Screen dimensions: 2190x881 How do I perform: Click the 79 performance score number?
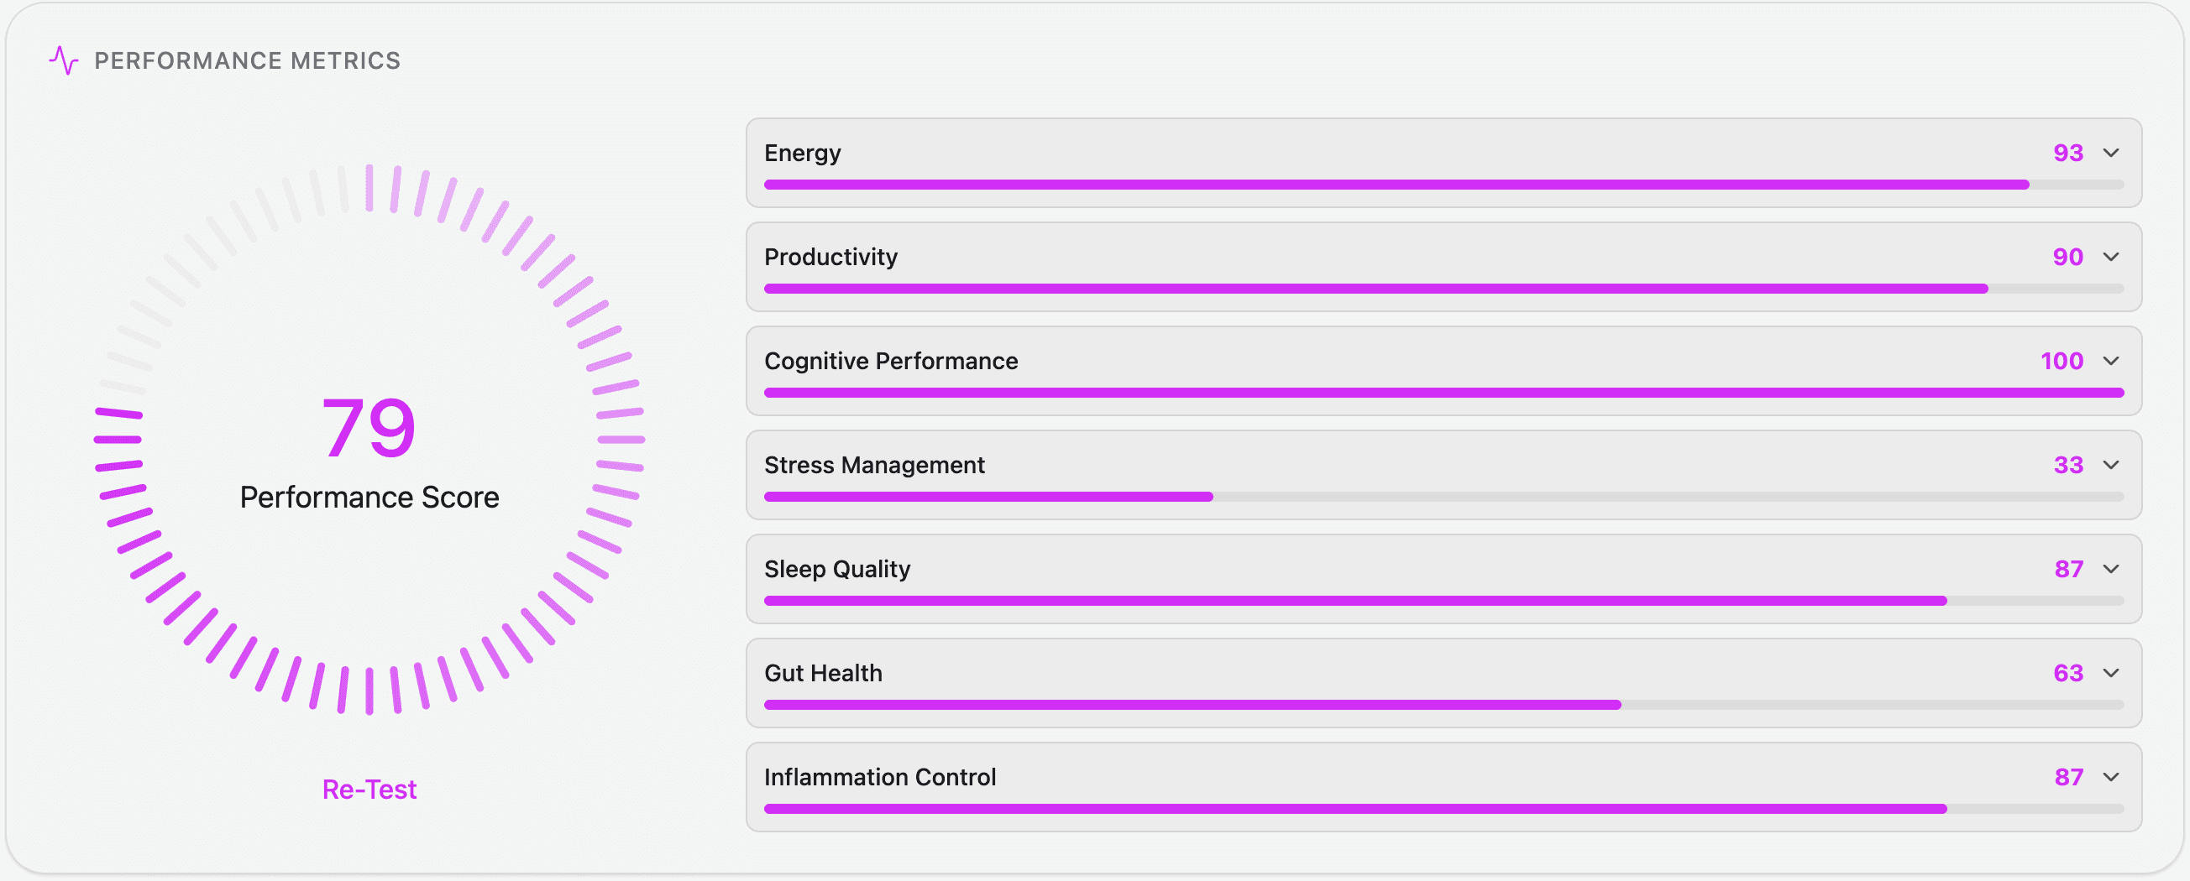coord(369,427)
